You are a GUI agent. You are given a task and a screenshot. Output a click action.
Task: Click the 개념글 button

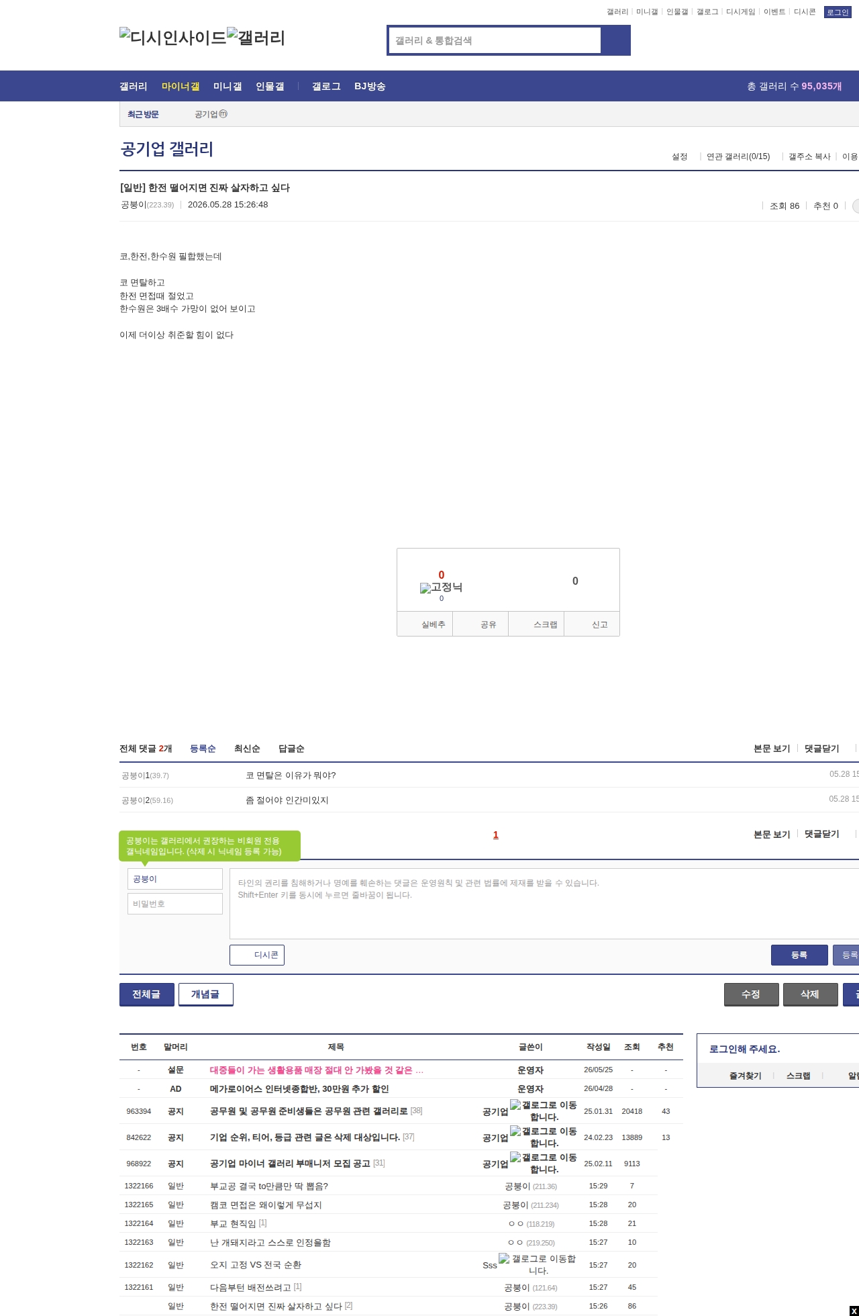pos(206,994)
